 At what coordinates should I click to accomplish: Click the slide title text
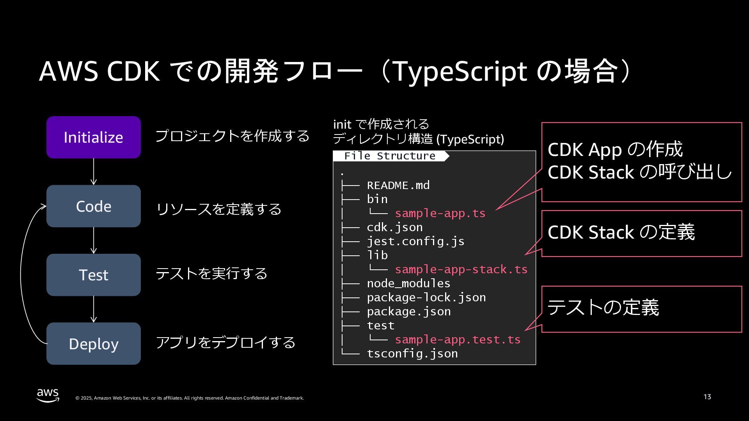pyautogui.click(x=335, y=71)
